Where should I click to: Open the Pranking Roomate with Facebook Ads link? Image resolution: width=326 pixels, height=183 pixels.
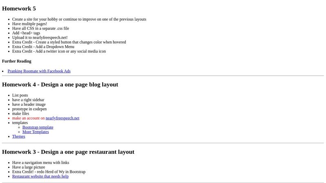39,71
